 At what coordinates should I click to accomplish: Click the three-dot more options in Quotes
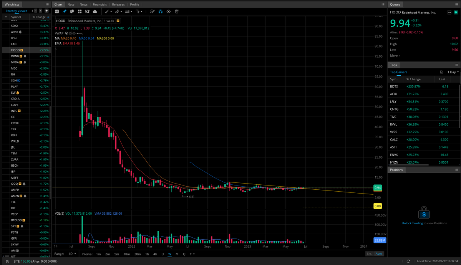click(x=449, y=13)
